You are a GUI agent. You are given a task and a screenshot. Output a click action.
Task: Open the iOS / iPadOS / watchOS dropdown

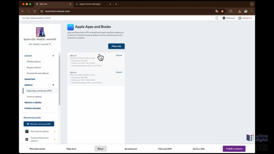click(x=40, y=44)
